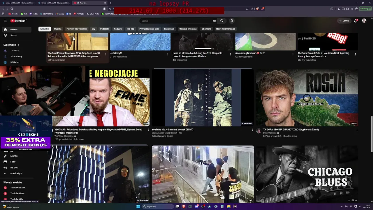Go to Główna home in sidebar
The width and height of the screenshot is (373, 210).
[x=16, y=29]
